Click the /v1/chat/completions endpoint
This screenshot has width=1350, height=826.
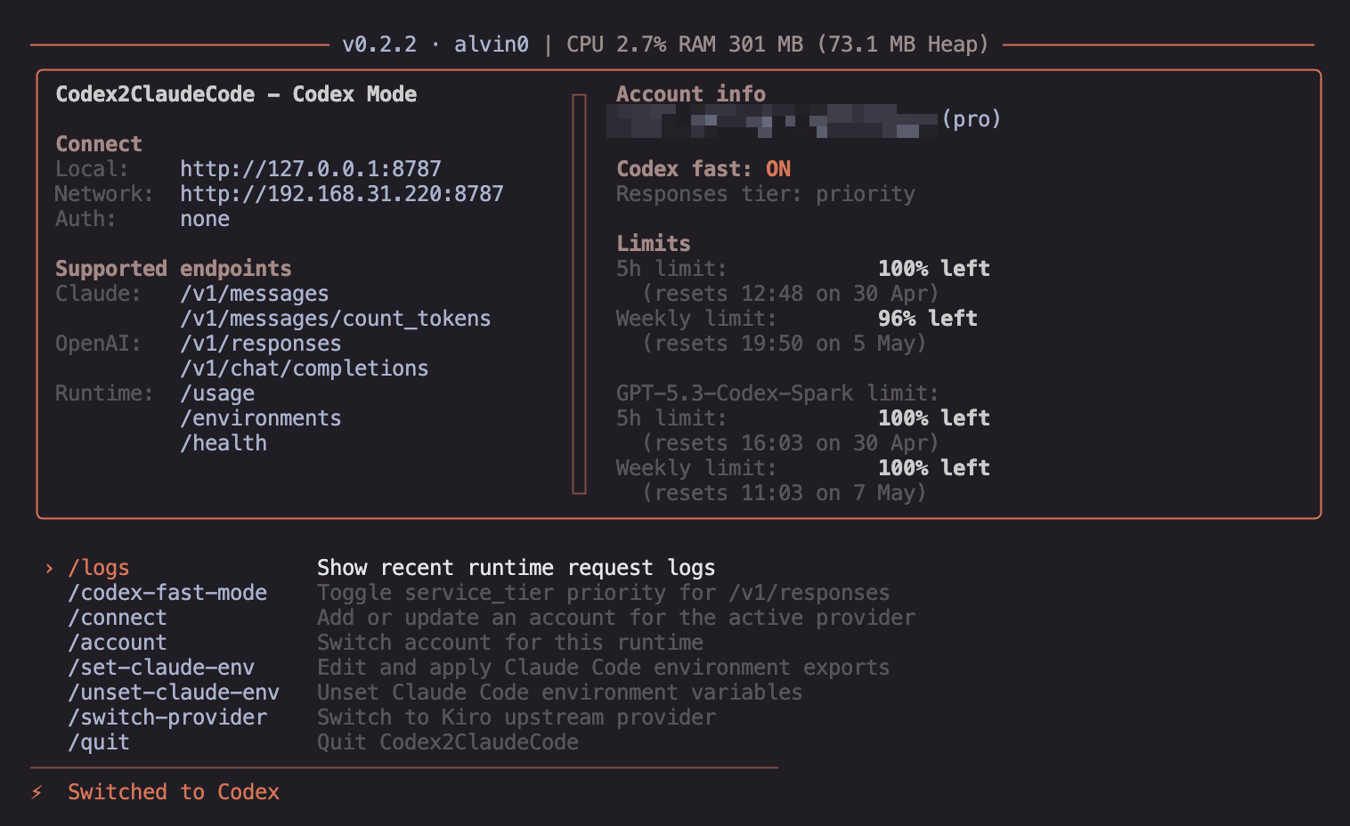(305, 368)
